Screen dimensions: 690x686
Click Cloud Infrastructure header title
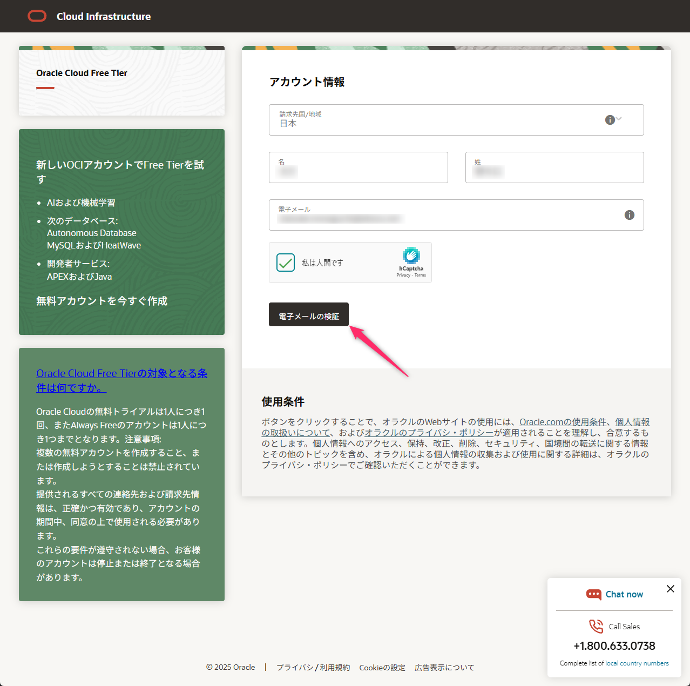coord(104,16)
